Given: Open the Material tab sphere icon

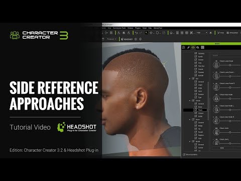Looking at the screenshot, I should [198, 47].
